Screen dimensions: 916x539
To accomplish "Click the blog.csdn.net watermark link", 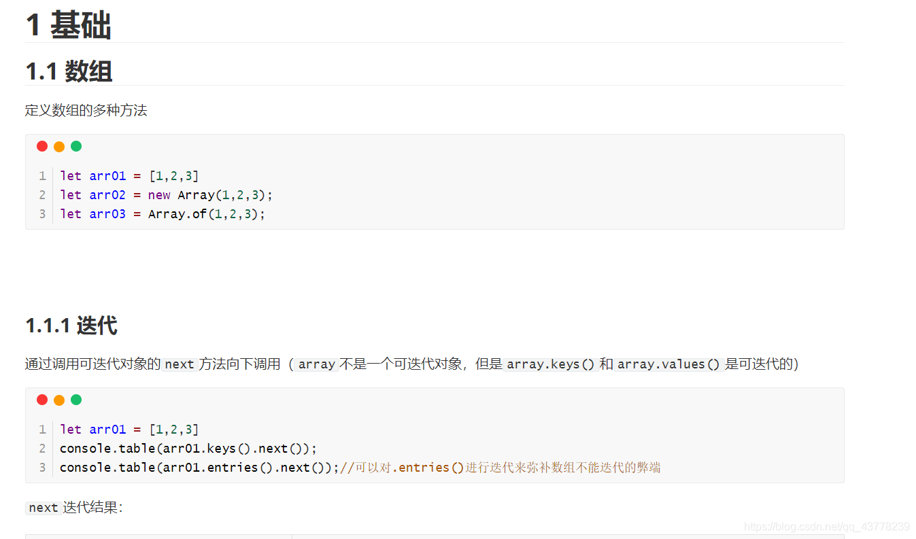I will [x=827, y=527].
